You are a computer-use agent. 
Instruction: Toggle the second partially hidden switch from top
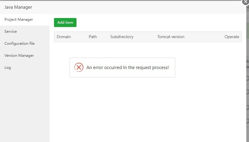[x=247, y=92]
